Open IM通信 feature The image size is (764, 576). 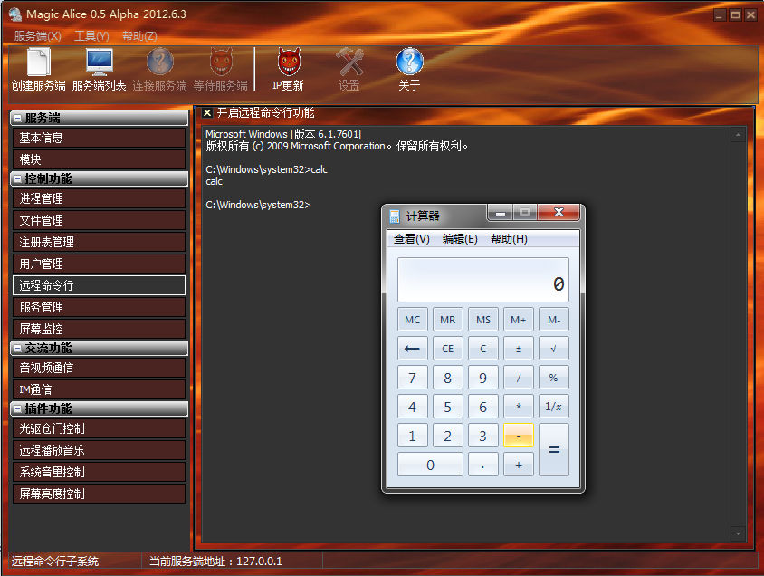point(99,389)
